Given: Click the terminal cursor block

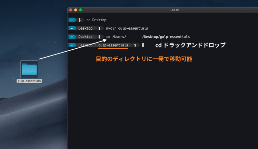Looking at the screenshot, I should click(x=143, y=45).
